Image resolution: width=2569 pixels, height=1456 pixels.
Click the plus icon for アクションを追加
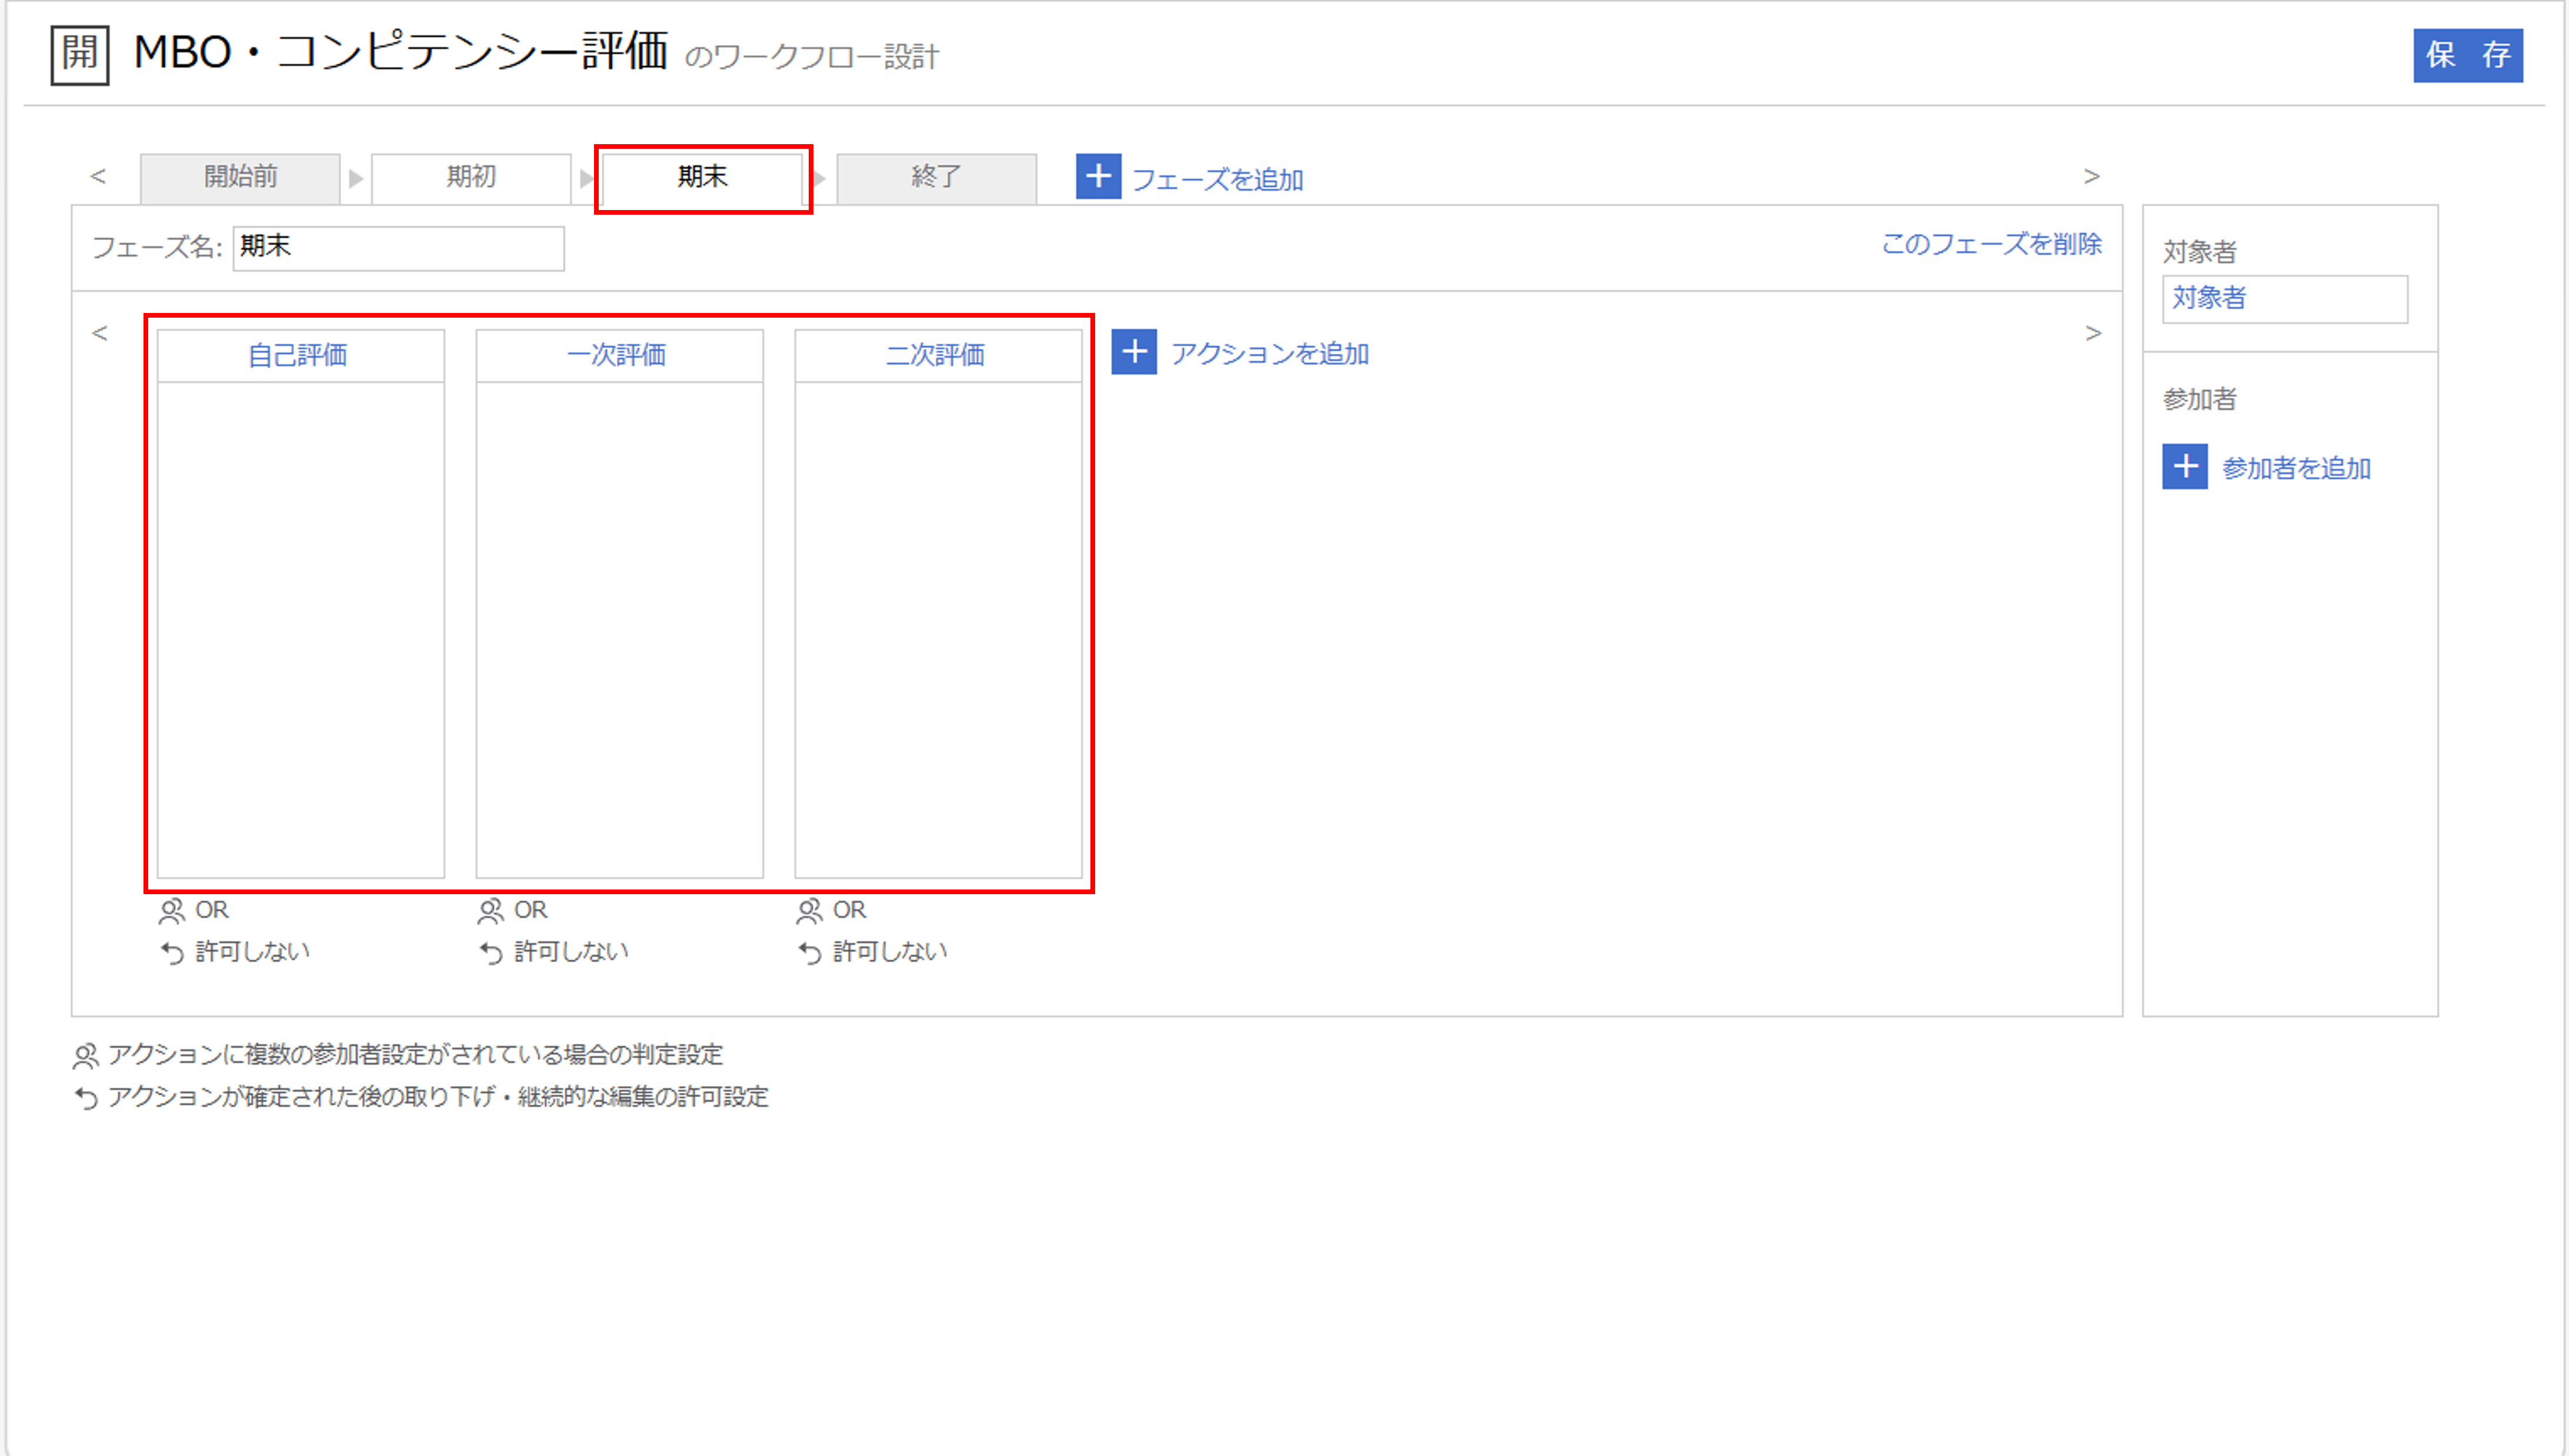click(x=1135, y=352)
